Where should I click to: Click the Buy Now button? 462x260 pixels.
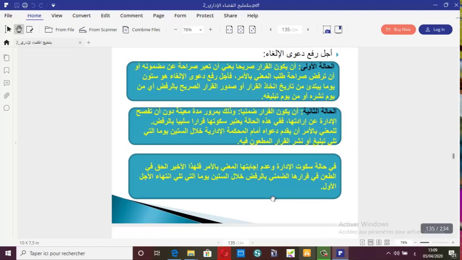coord(398,30)
